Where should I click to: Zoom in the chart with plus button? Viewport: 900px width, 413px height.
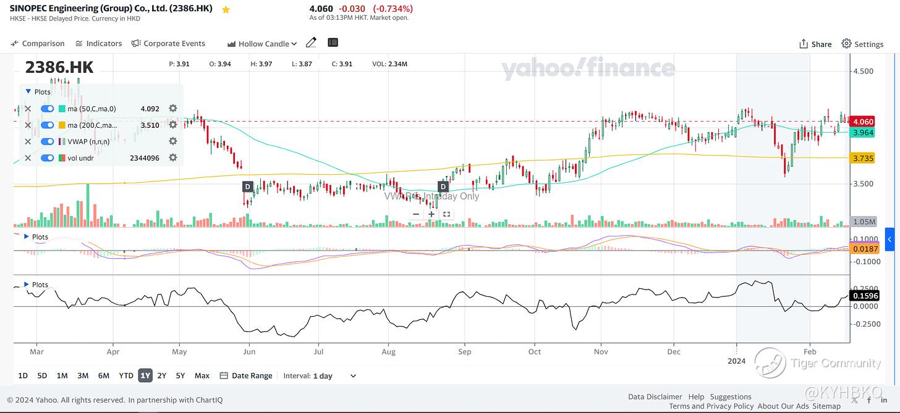(431, 214)
